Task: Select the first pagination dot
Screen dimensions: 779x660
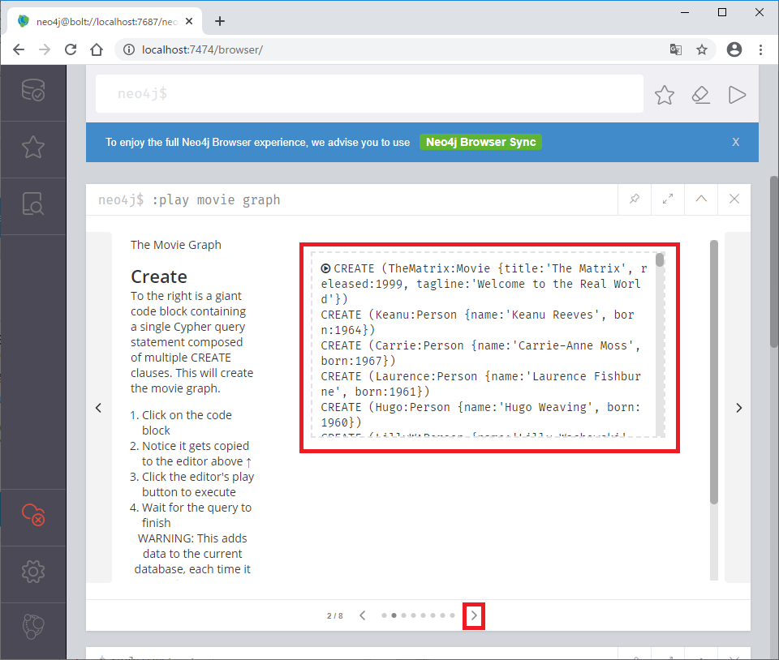Action: 384,615
